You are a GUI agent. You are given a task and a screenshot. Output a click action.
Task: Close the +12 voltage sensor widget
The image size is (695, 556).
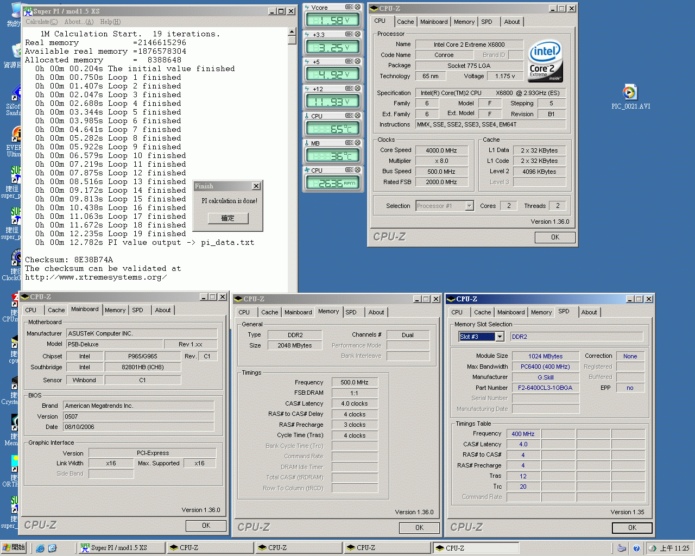(x=357, y=89)
